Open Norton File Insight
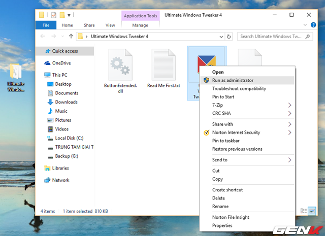This screenshot has height=236, width=325. tap(247, 217)
